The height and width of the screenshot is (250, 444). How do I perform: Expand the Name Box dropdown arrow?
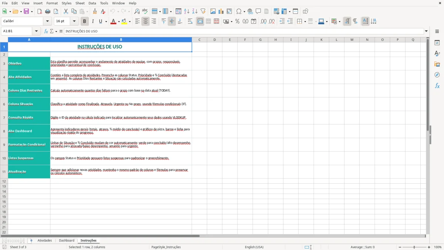36,31
